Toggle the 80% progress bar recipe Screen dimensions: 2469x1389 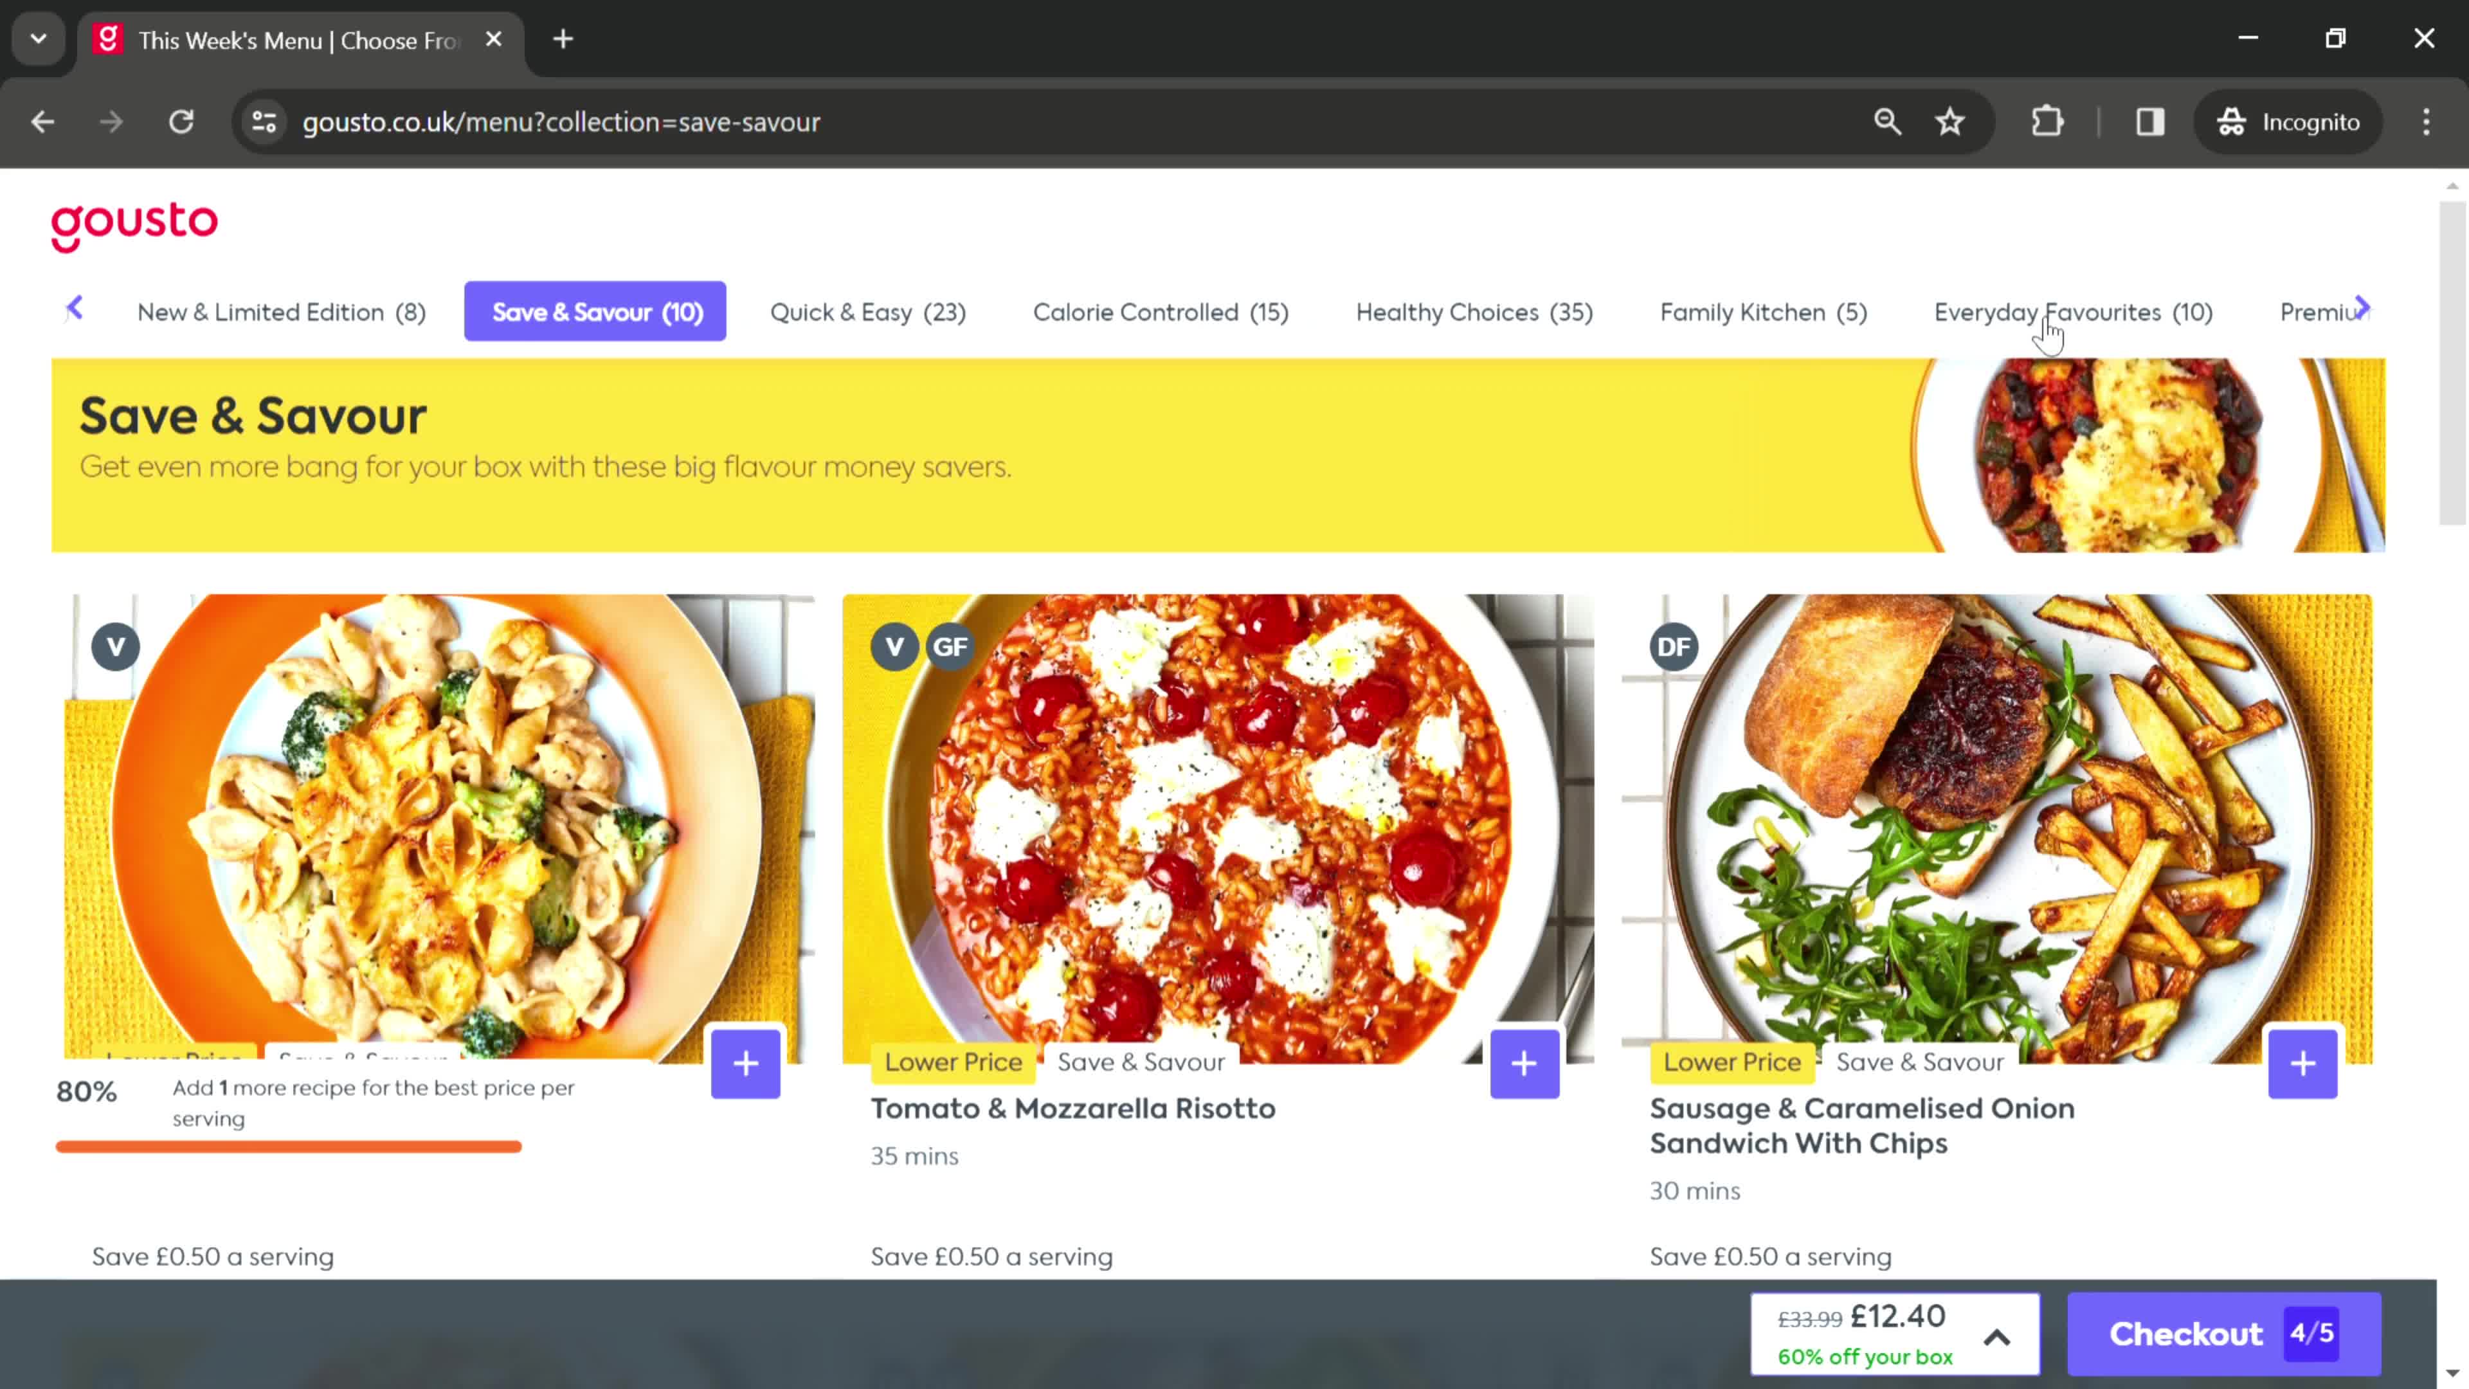point(746,1064)
